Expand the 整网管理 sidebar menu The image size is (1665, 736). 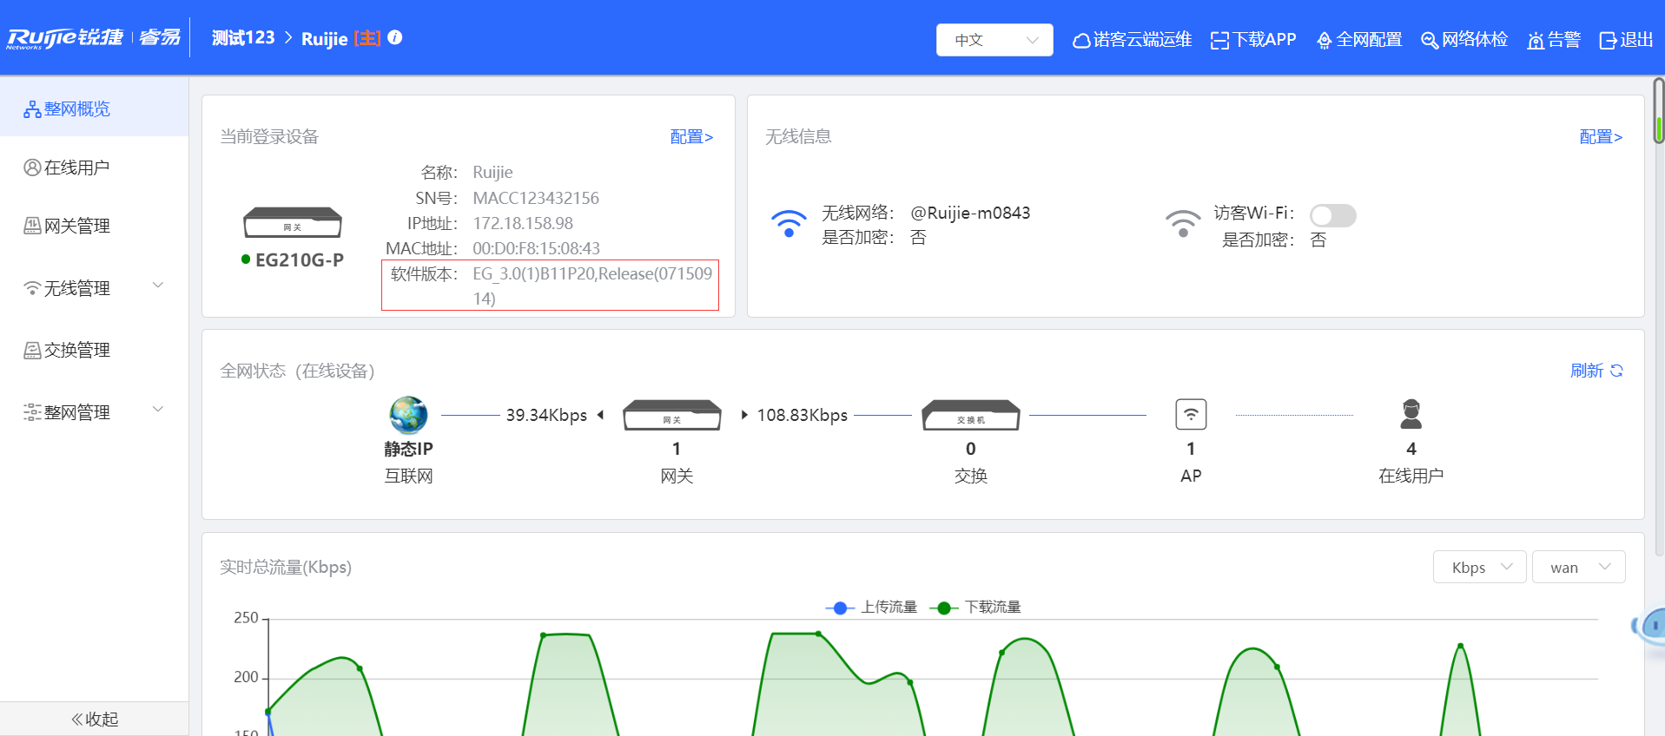coord(94,411)
